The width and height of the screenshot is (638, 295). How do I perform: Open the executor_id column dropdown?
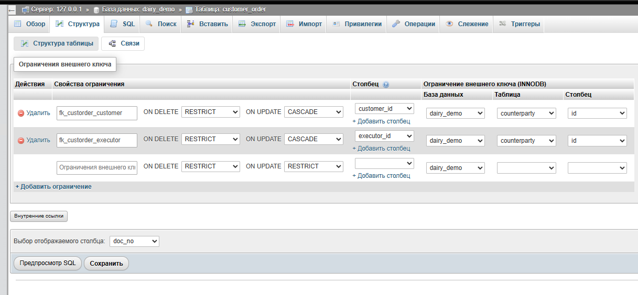point(384,136)
